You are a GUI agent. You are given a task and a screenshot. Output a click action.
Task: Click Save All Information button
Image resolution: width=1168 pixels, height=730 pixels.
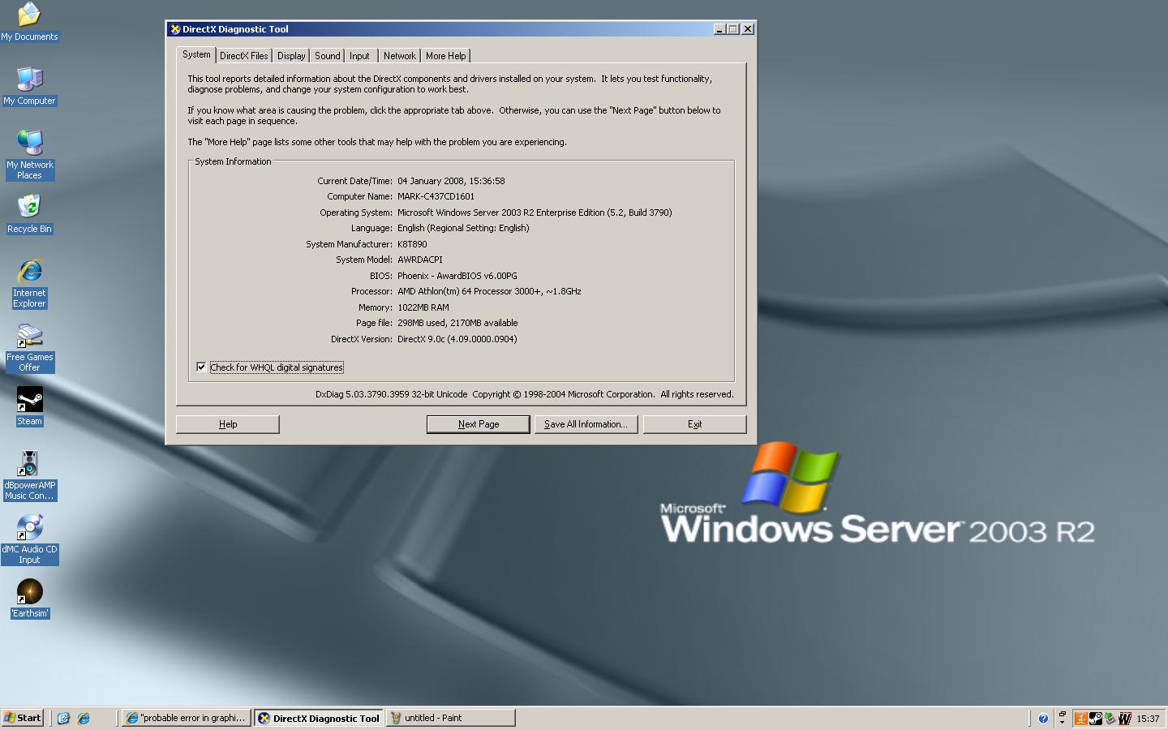pyautogui.click(x=586, y=424)
